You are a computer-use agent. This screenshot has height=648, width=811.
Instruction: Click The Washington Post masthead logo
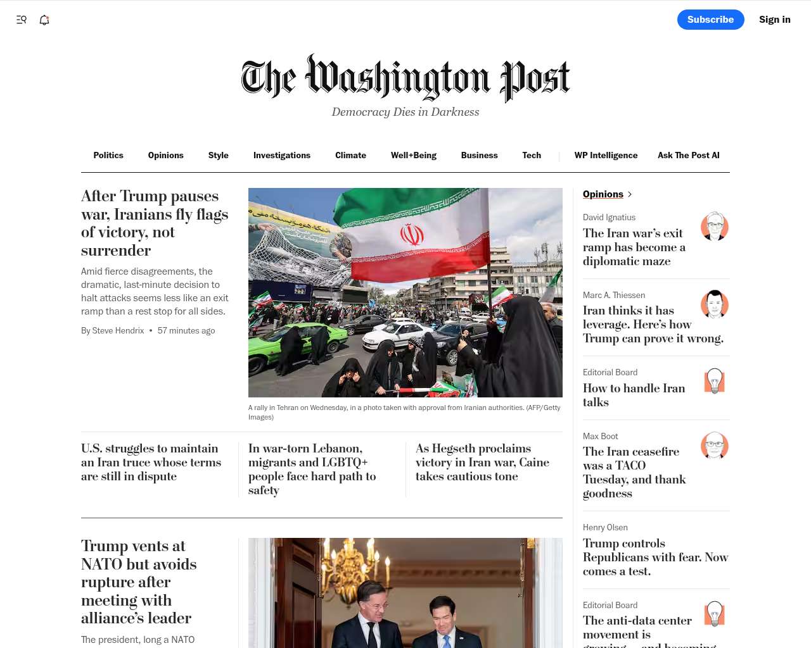click(x=405, y=78)
